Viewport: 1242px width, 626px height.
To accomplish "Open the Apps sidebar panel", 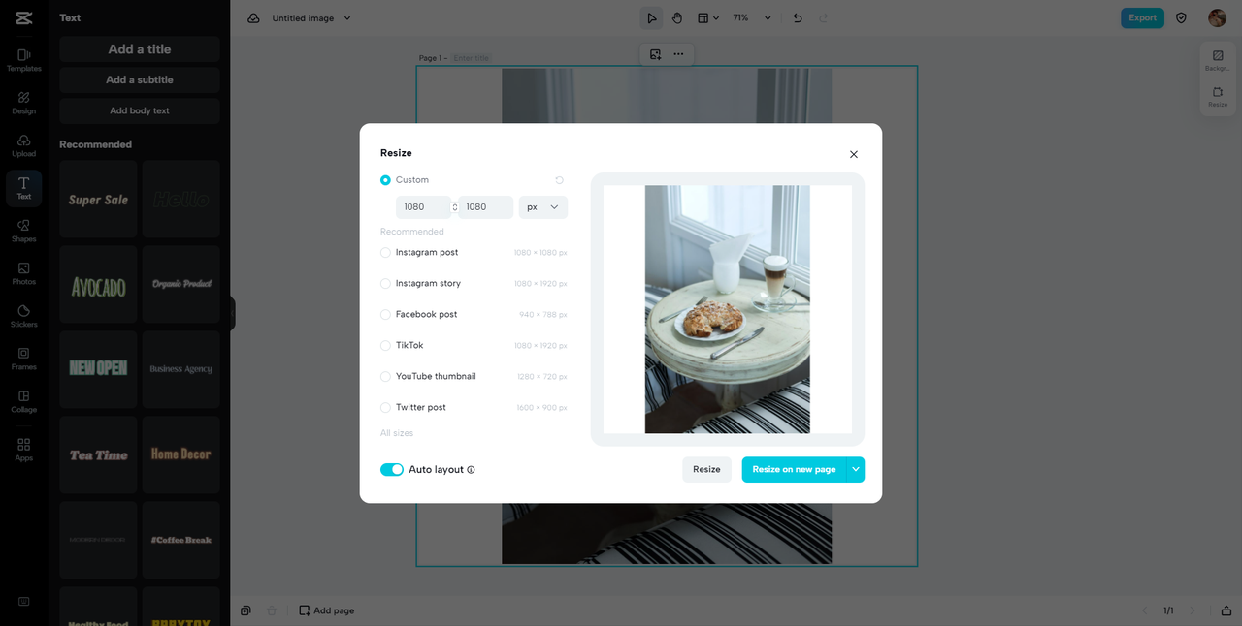I will [23, 449].
